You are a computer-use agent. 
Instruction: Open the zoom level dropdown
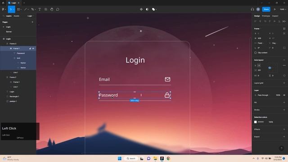tap(283, 9)
